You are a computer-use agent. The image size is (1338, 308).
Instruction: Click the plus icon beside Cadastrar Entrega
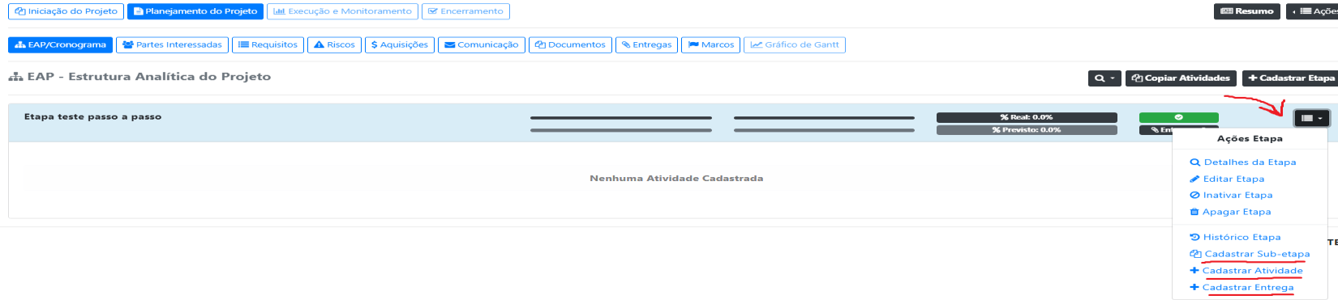pyautogui.click(x=1194, y=288)
